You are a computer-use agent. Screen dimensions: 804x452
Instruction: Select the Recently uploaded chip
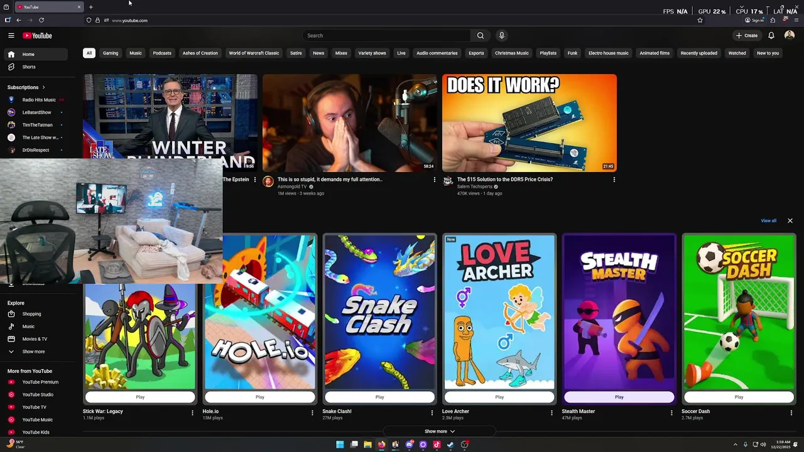[x=699, y=53]
